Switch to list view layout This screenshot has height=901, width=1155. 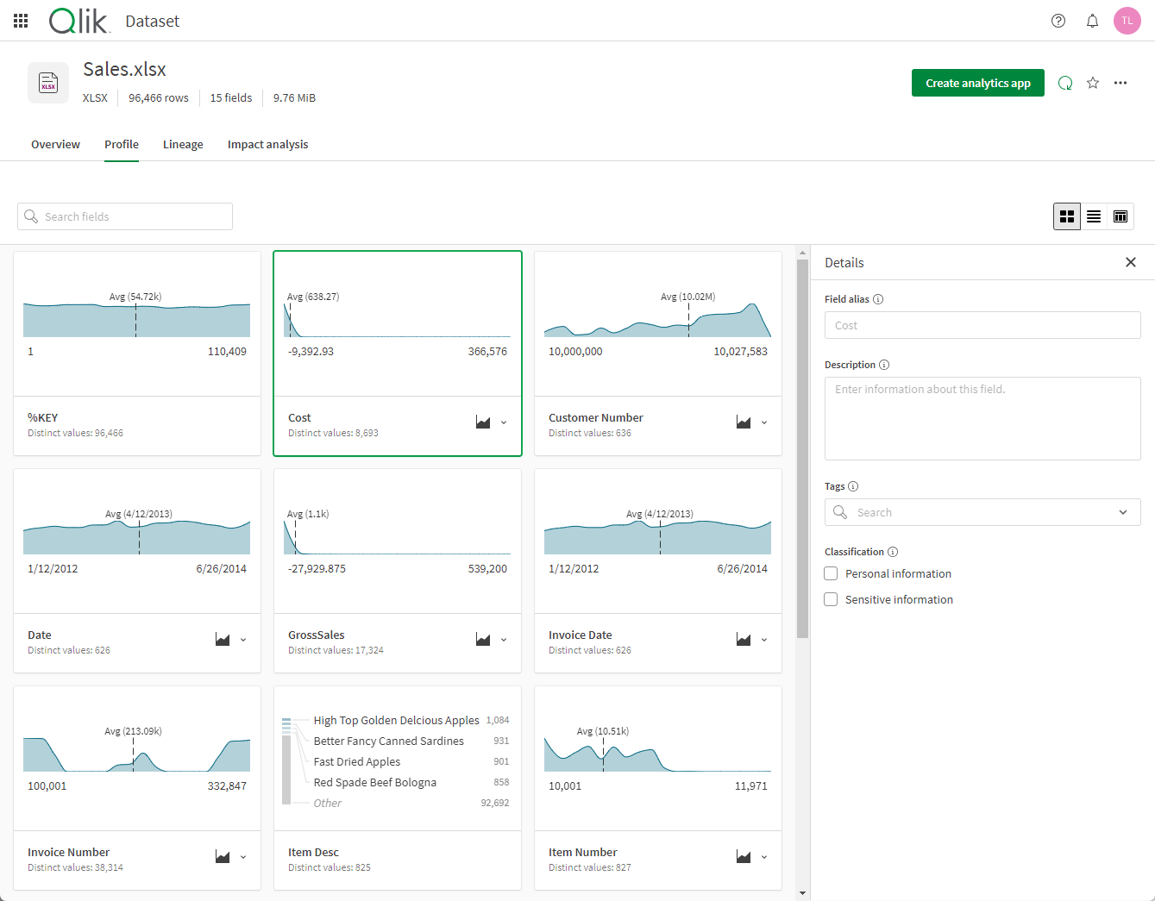tap(1094, 216)
